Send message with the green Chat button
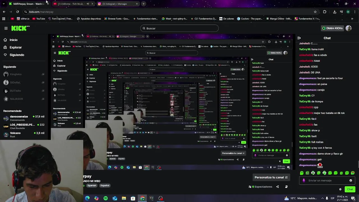This screenshot has height=202, width=359. click(x=350, y=189)
